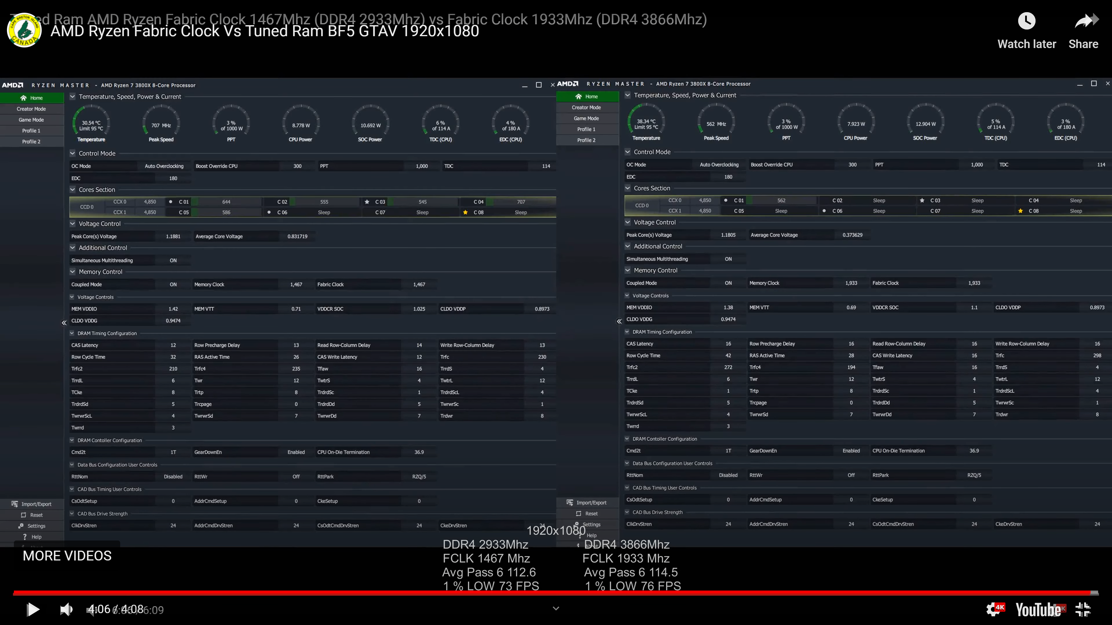Mute the video with speaker icon
This screenshot has width=1112, height=625.
(x=66, y=609)
